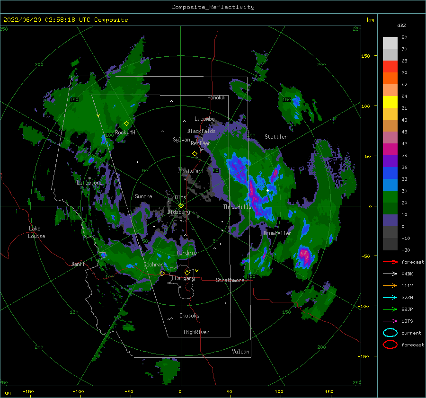
Task: Click the Strathmore label
Action: [x=230, y=280]
